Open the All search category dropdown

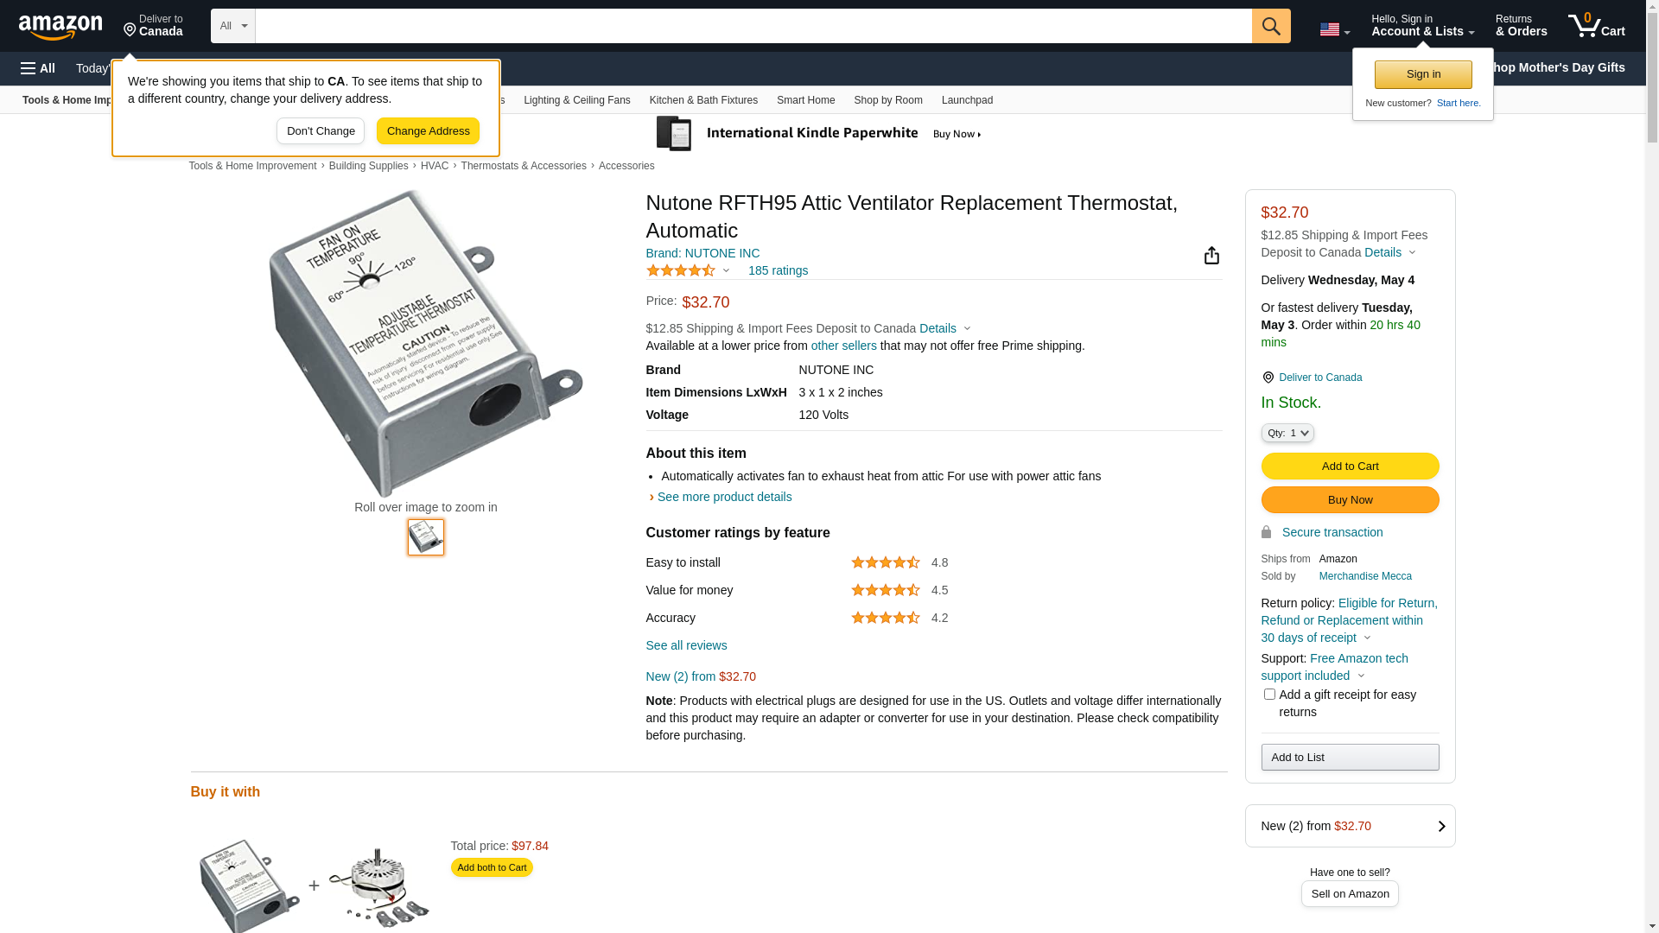[x=233, y=26]
